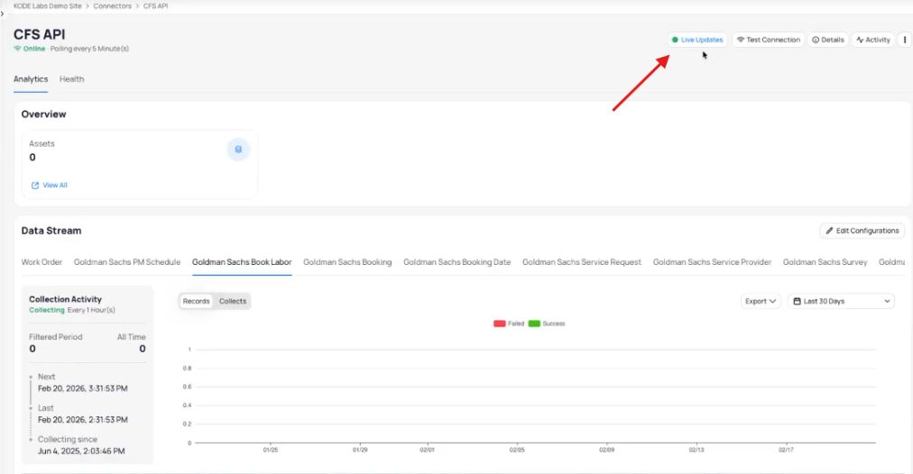
Task: Toggle the green Success legend swatch
Action: [x=533, y=324]
